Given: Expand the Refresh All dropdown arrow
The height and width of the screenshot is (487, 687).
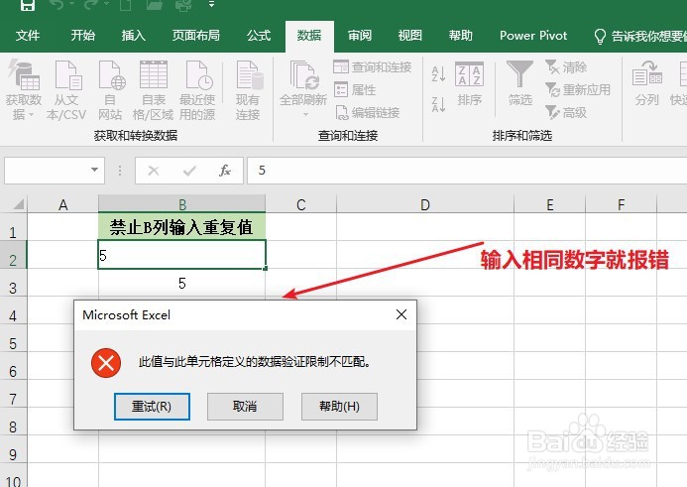Looking at the screenshot, I should [x=305, y=115].
